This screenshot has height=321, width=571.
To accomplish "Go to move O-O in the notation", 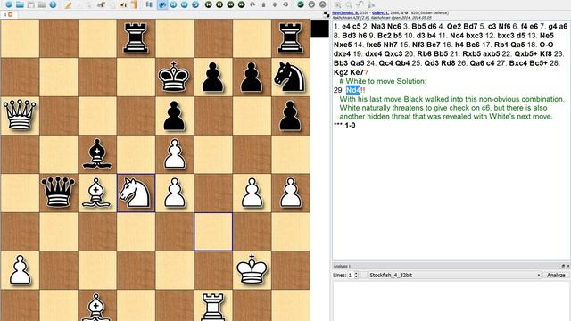I will (546, 45).
